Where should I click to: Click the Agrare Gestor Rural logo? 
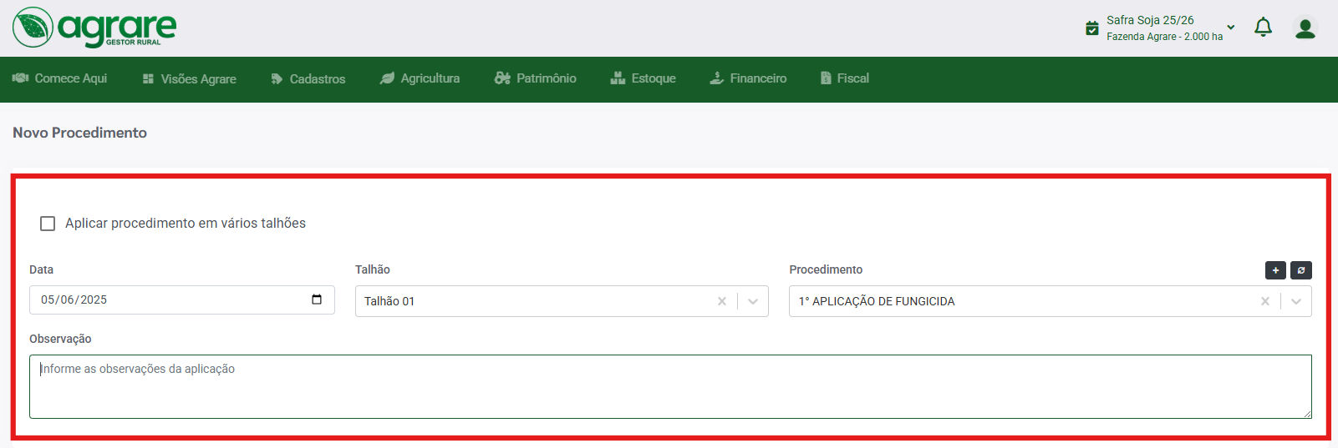(94, 28)
